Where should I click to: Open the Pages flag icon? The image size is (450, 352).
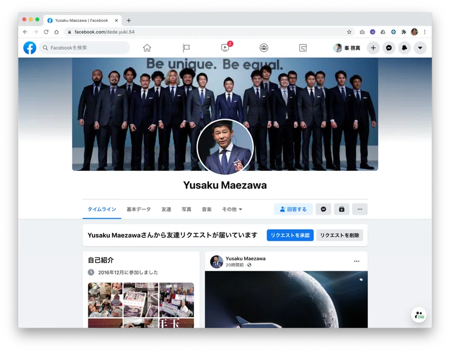click(x=186, y=48)
